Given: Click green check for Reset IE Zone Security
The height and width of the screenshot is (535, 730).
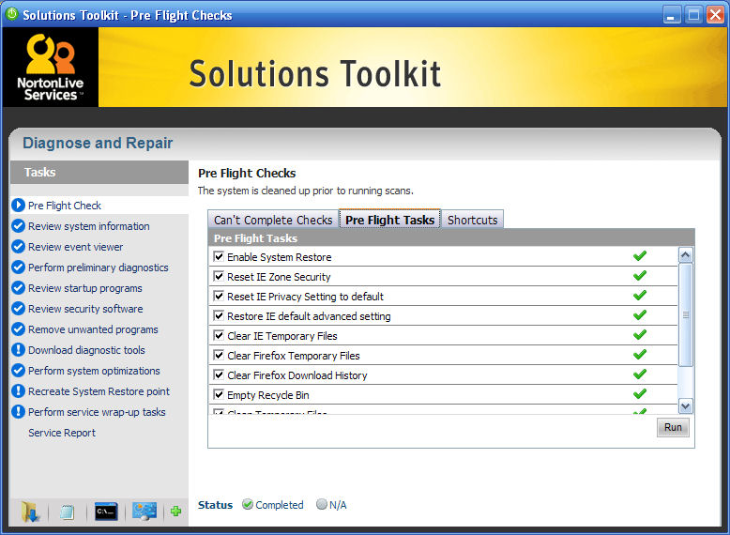Looking at the screenshot, I should click(x=640, y=275).
